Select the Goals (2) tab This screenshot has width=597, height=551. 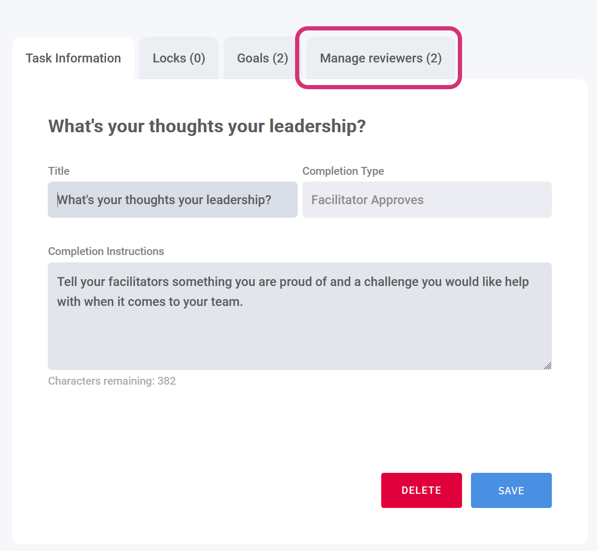click(x=263, y=58)
